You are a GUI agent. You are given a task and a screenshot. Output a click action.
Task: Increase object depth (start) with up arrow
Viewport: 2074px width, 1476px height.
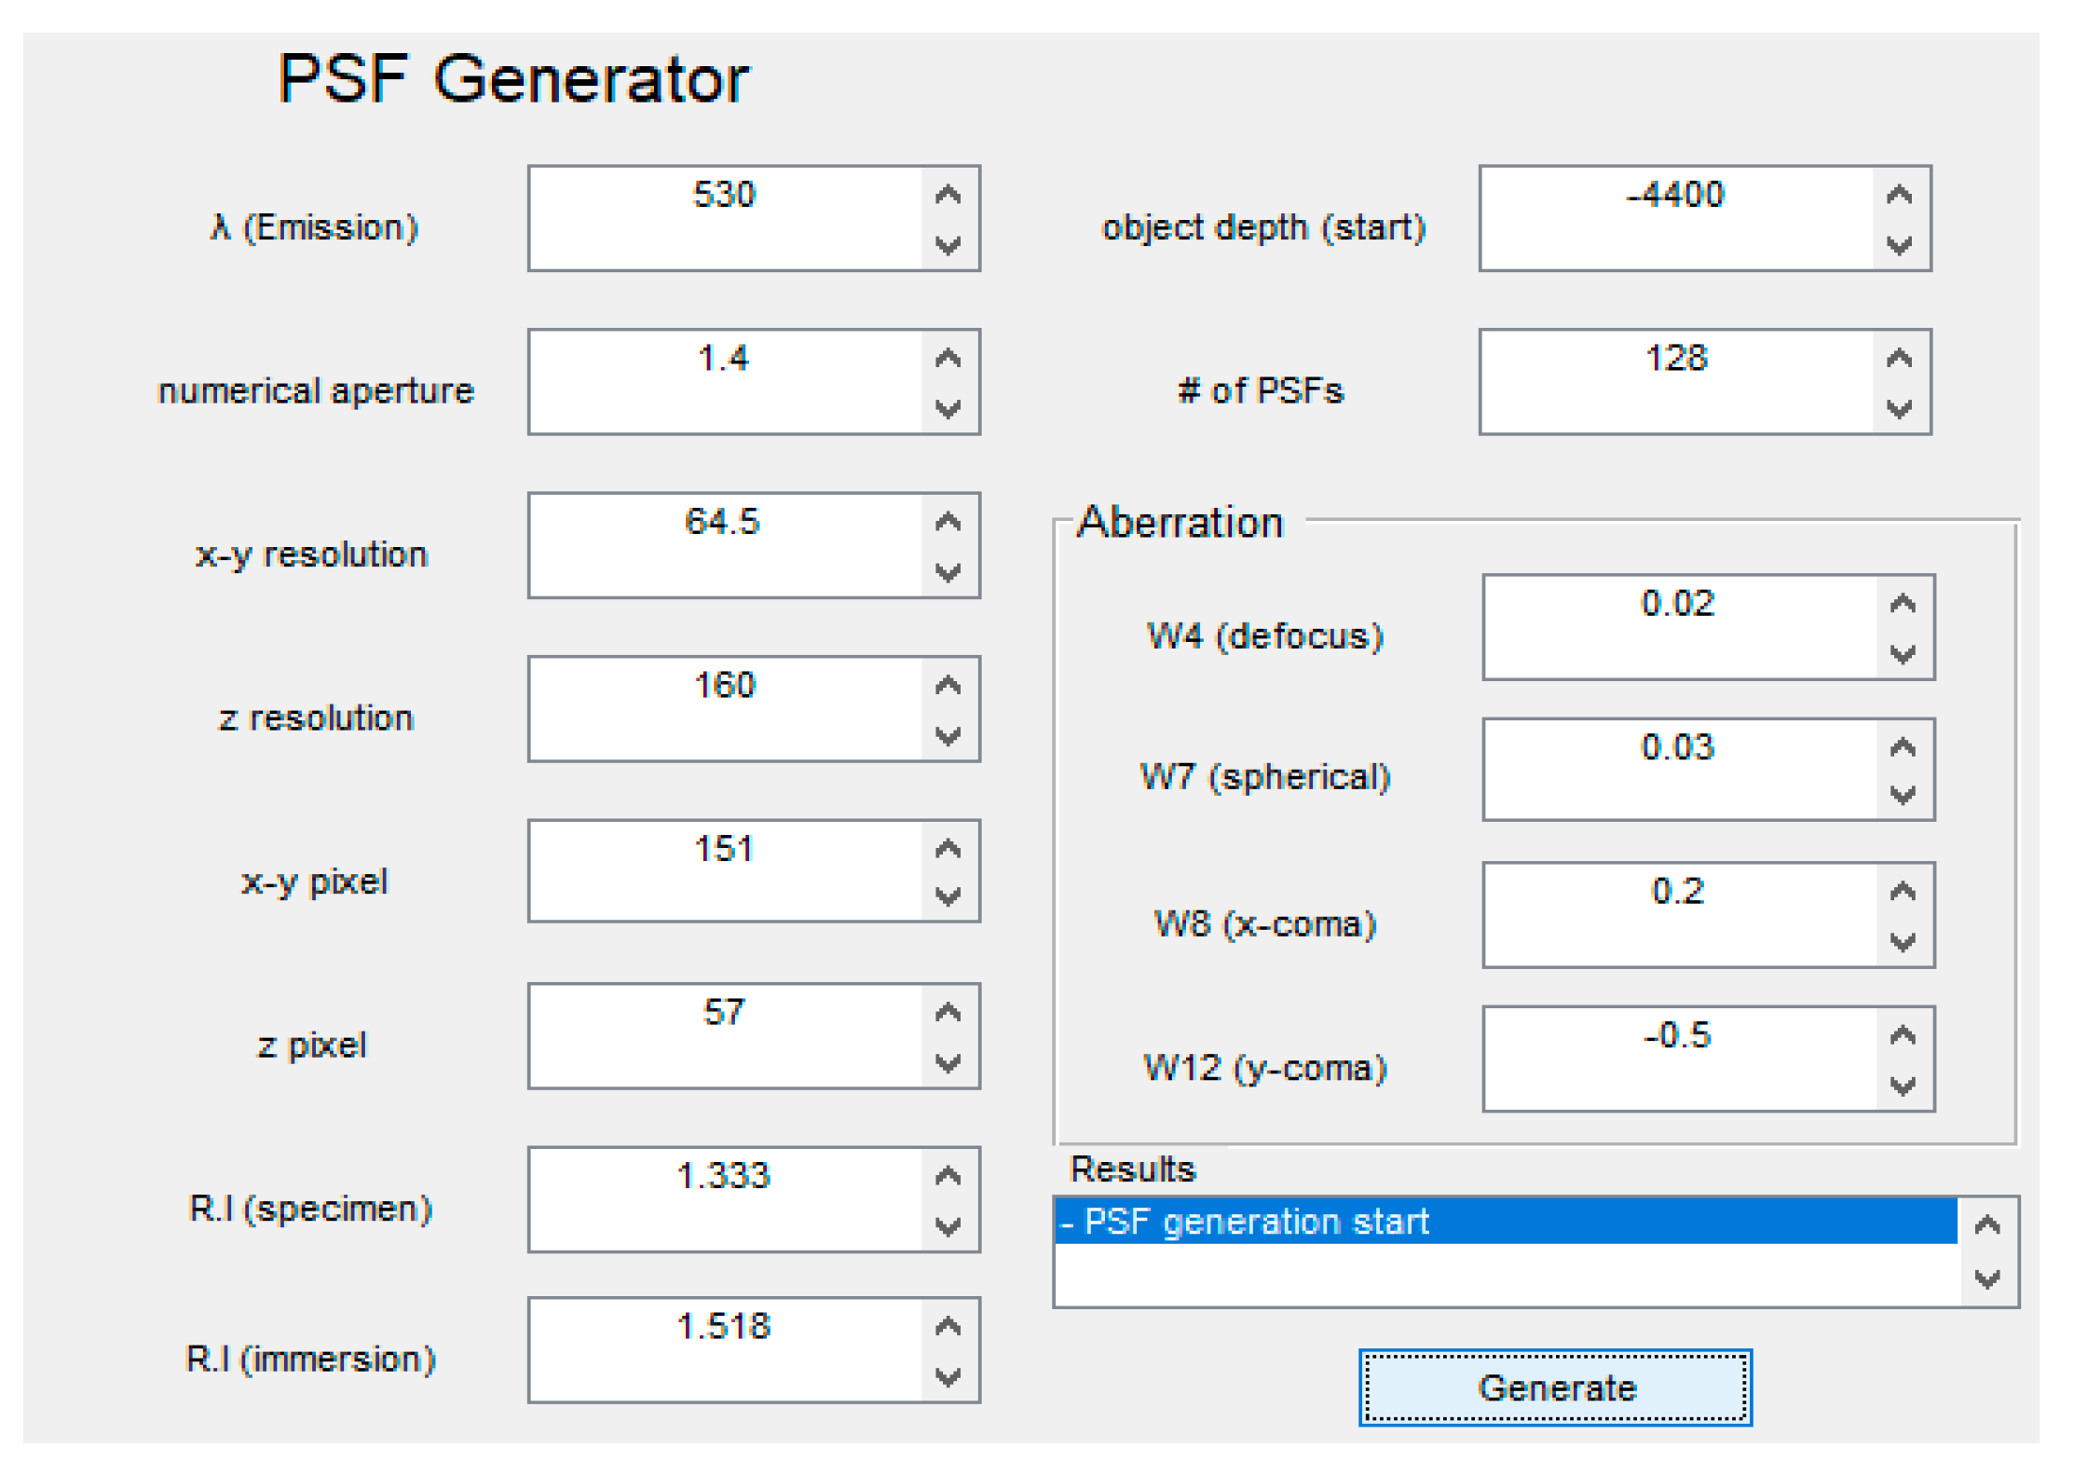1899,195
